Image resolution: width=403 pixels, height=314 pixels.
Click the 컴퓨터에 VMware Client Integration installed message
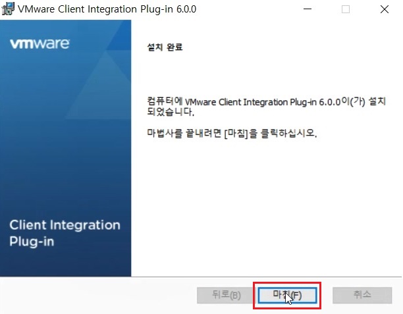pos(266,107)
